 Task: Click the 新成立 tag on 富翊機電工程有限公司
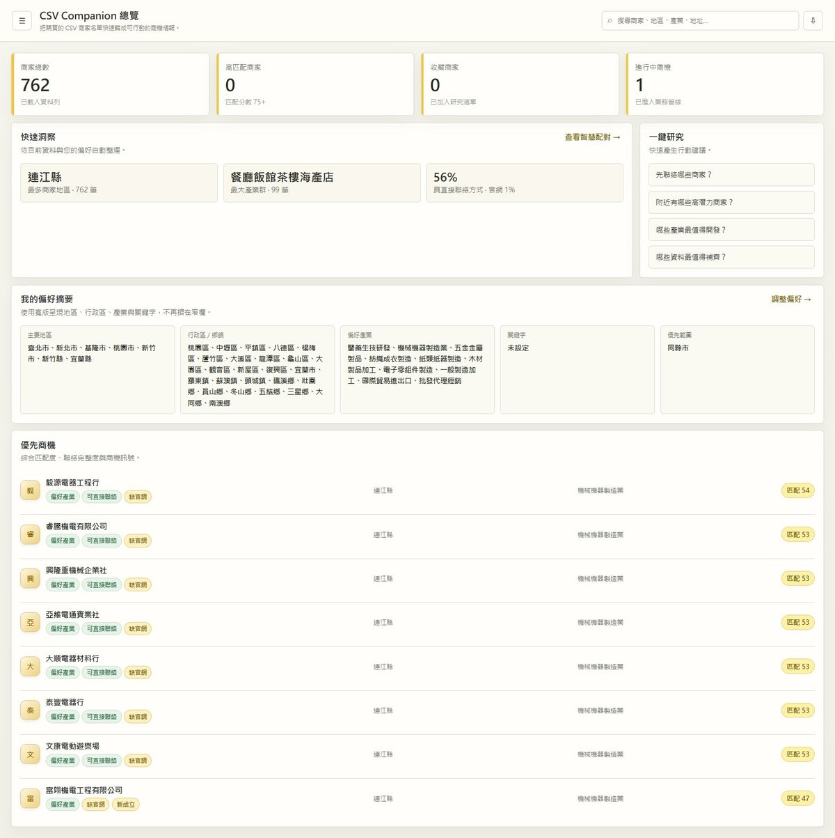pos(125,805)
